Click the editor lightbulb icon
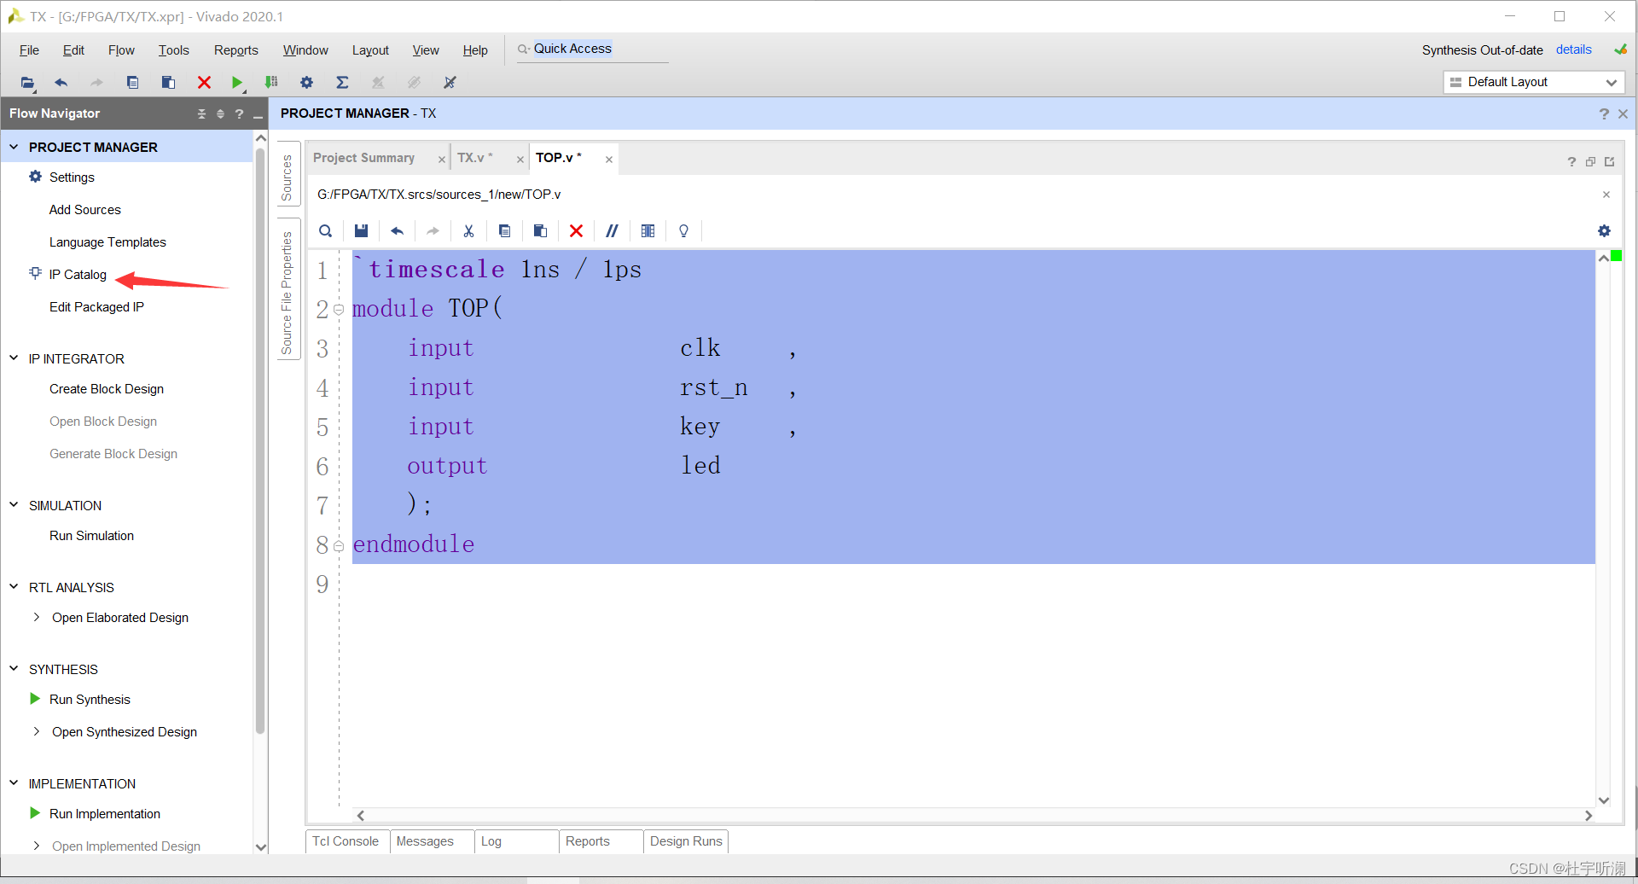 point(683,231)
